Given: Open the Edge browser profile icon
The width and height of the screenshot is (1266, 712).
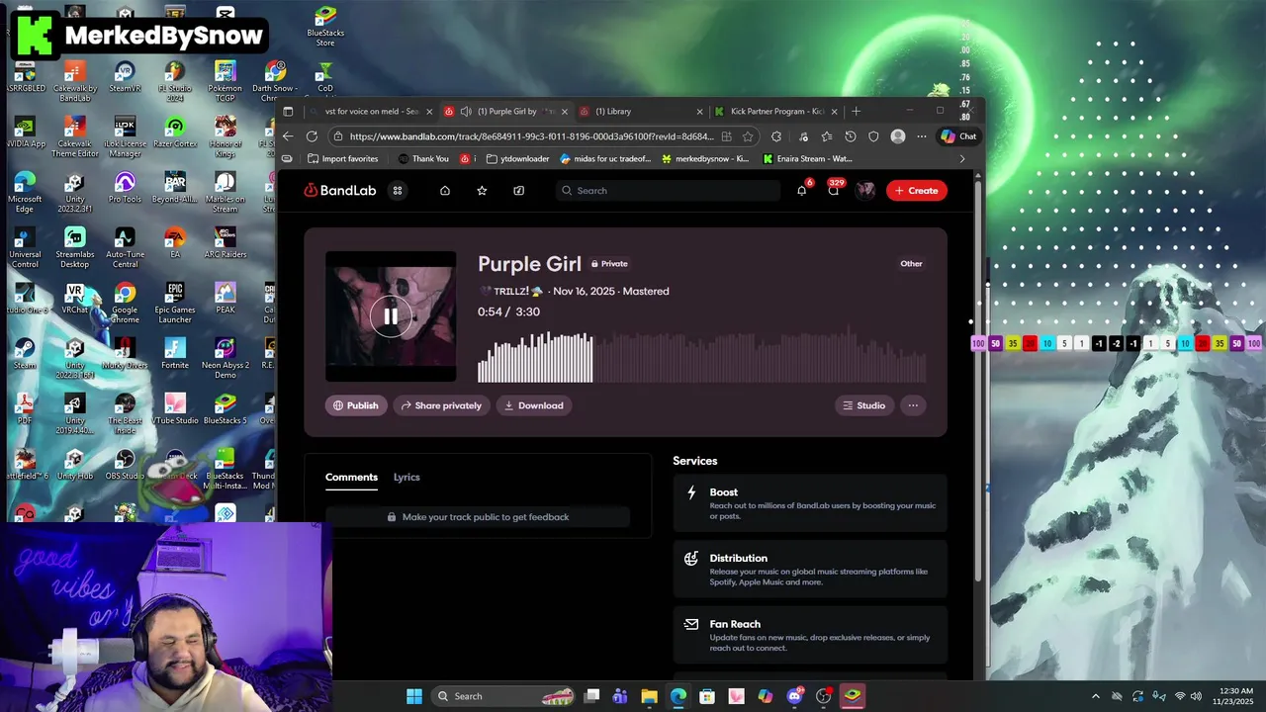Looking at the screenshot, I should pos(898,136).
